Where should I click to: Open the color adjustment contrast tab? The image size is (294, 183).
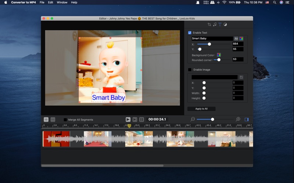point(225,25)
